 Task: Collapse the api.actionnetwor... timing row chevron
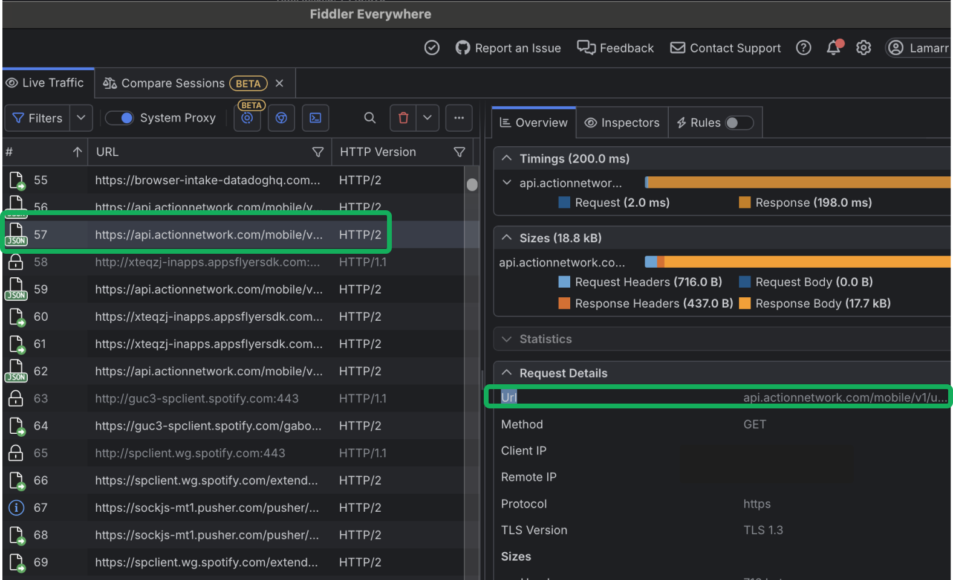[x=507, y=182]
